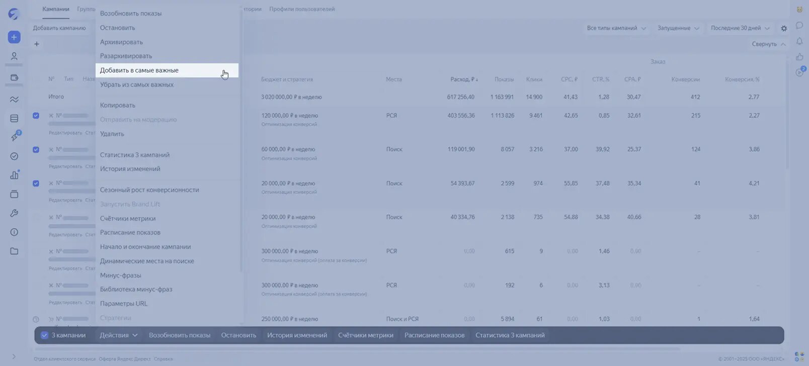The height and width of the screenshot is (366, 809).
Task: Click Добавить кампанию button
Action: pos(59,28)
